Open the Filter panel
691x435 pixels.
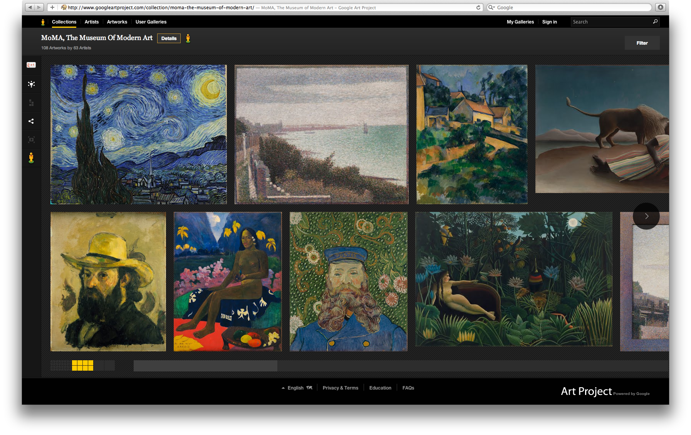pyautogui.click(x=642, y=43)
